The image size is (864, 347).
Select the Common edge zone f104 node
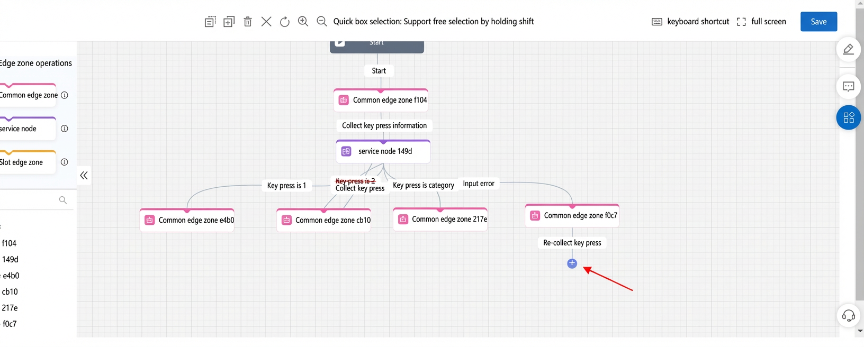pos(381,100)
